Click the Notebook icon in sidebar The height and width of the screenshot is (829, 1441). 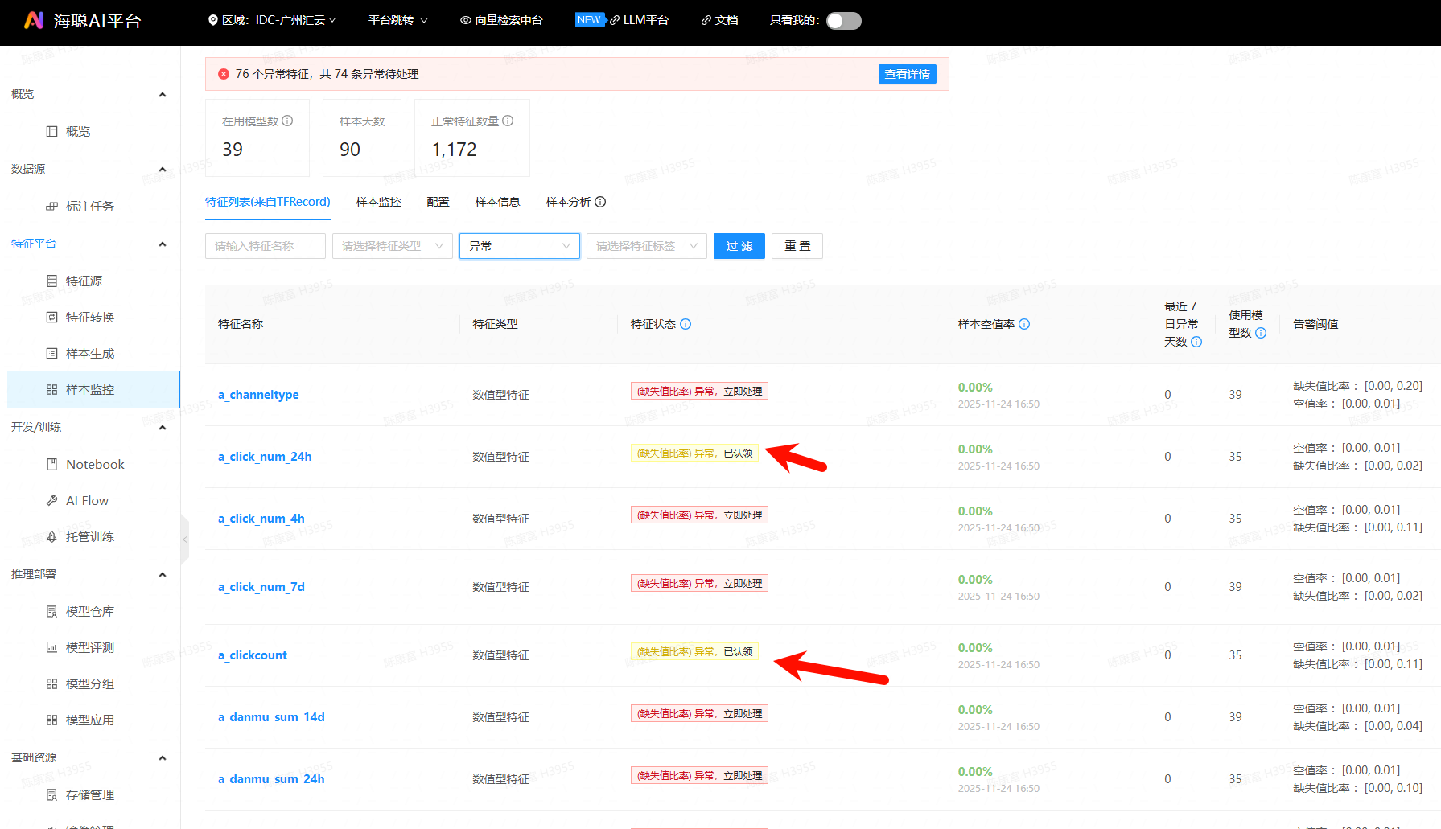[52, 464]
